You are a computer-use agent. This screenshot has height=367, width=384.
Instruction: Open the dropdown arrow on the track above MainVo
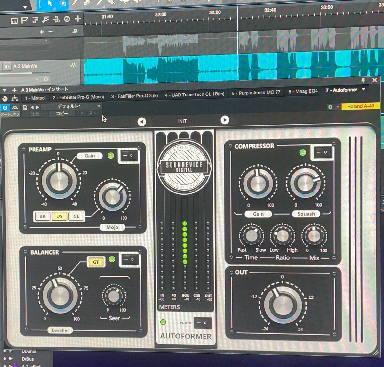point(46,41)
